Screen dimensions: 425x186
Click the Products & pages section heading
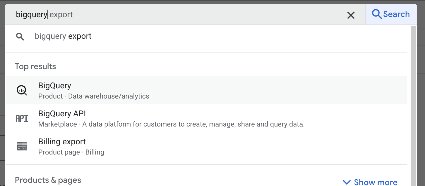[48, 180]
